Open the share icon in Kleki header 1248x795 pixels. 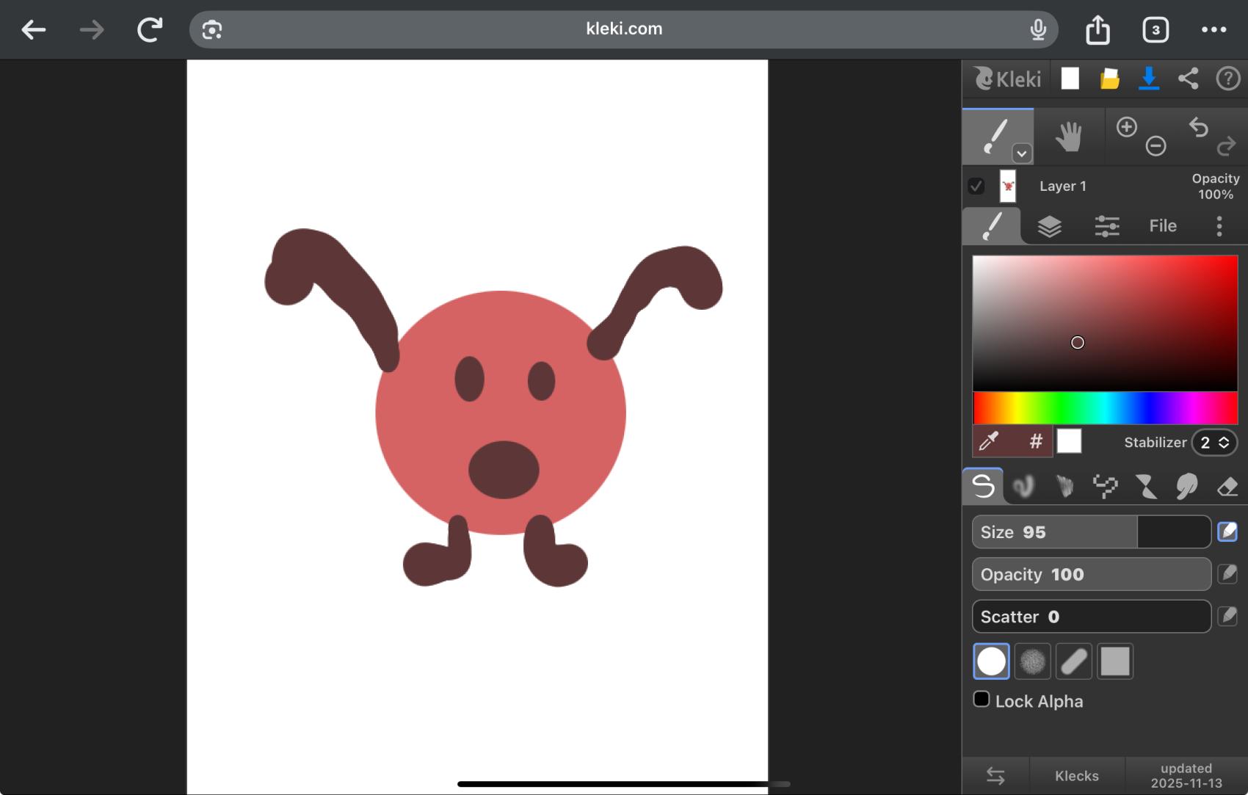click(x=1188, y=79)
